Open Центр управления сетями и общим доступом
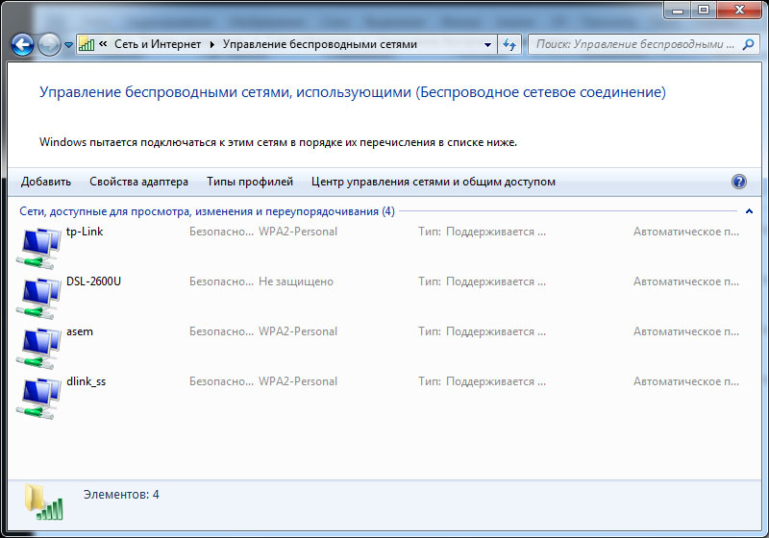Screen dimensions: 769x538 pyautogui.click(x=433, y=182)
